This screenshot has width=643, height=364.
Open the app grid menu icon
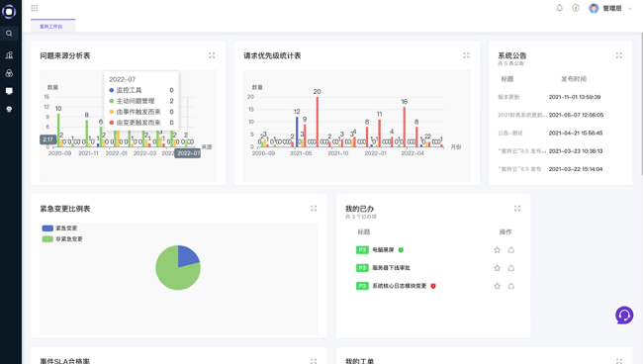(x=35, y=8)
